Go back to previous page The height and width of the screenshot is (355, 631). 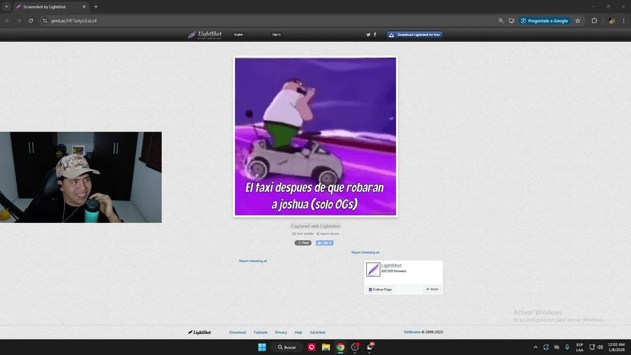(7, 21)
